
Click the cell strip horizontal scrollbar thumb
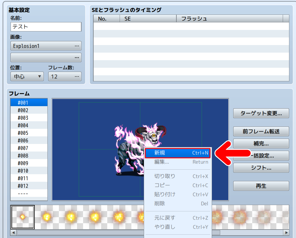(118, 232)
